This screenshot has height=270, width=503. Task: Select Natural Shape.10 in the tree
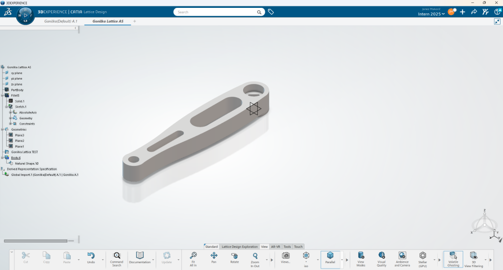pos(27,163)
